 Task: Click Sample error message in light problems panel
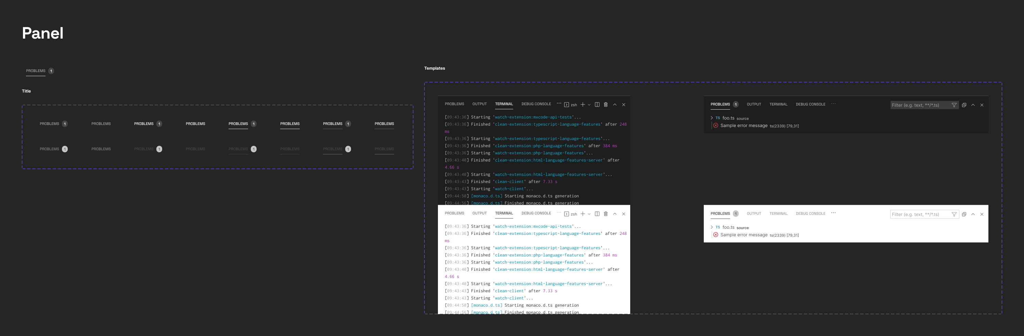[x=744, y=235]
